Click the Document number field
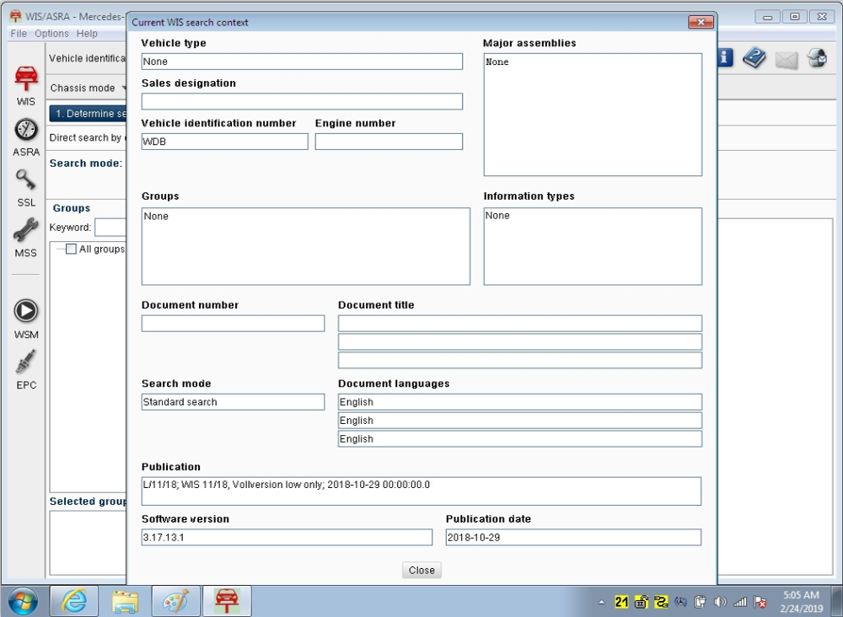Image resolution: width=843 pixels, height=617 pixels. coord(233,324)
